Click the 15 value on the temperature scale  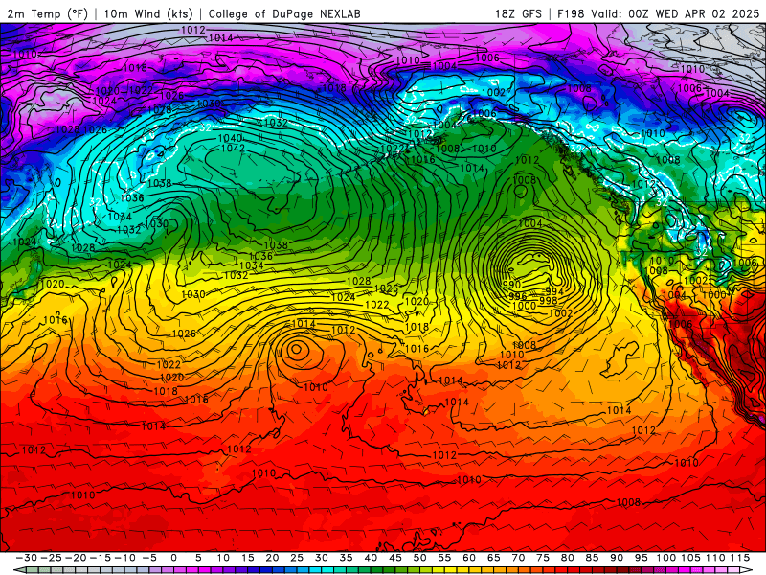pos(248,558)
